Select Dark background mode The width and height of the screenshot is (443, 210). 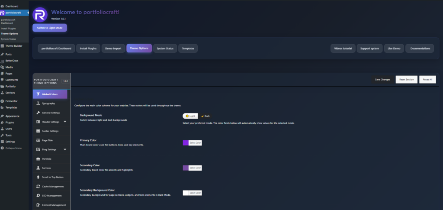tap(205, 116)
